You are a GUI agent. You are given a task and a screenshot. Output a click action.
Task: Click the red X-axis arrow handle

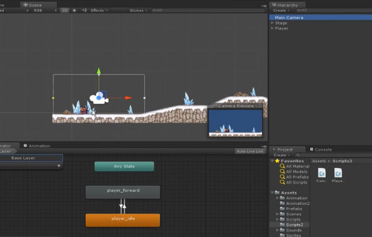click(128, 98)
